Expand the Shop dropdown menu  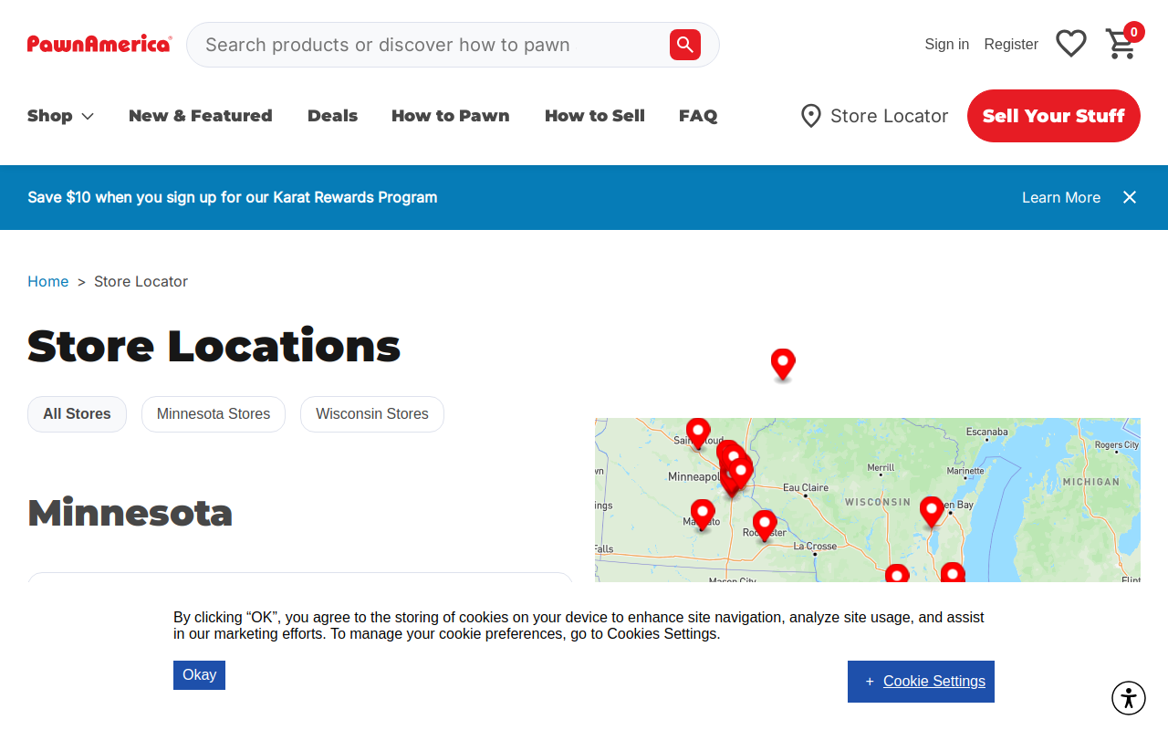coord(61,116)
